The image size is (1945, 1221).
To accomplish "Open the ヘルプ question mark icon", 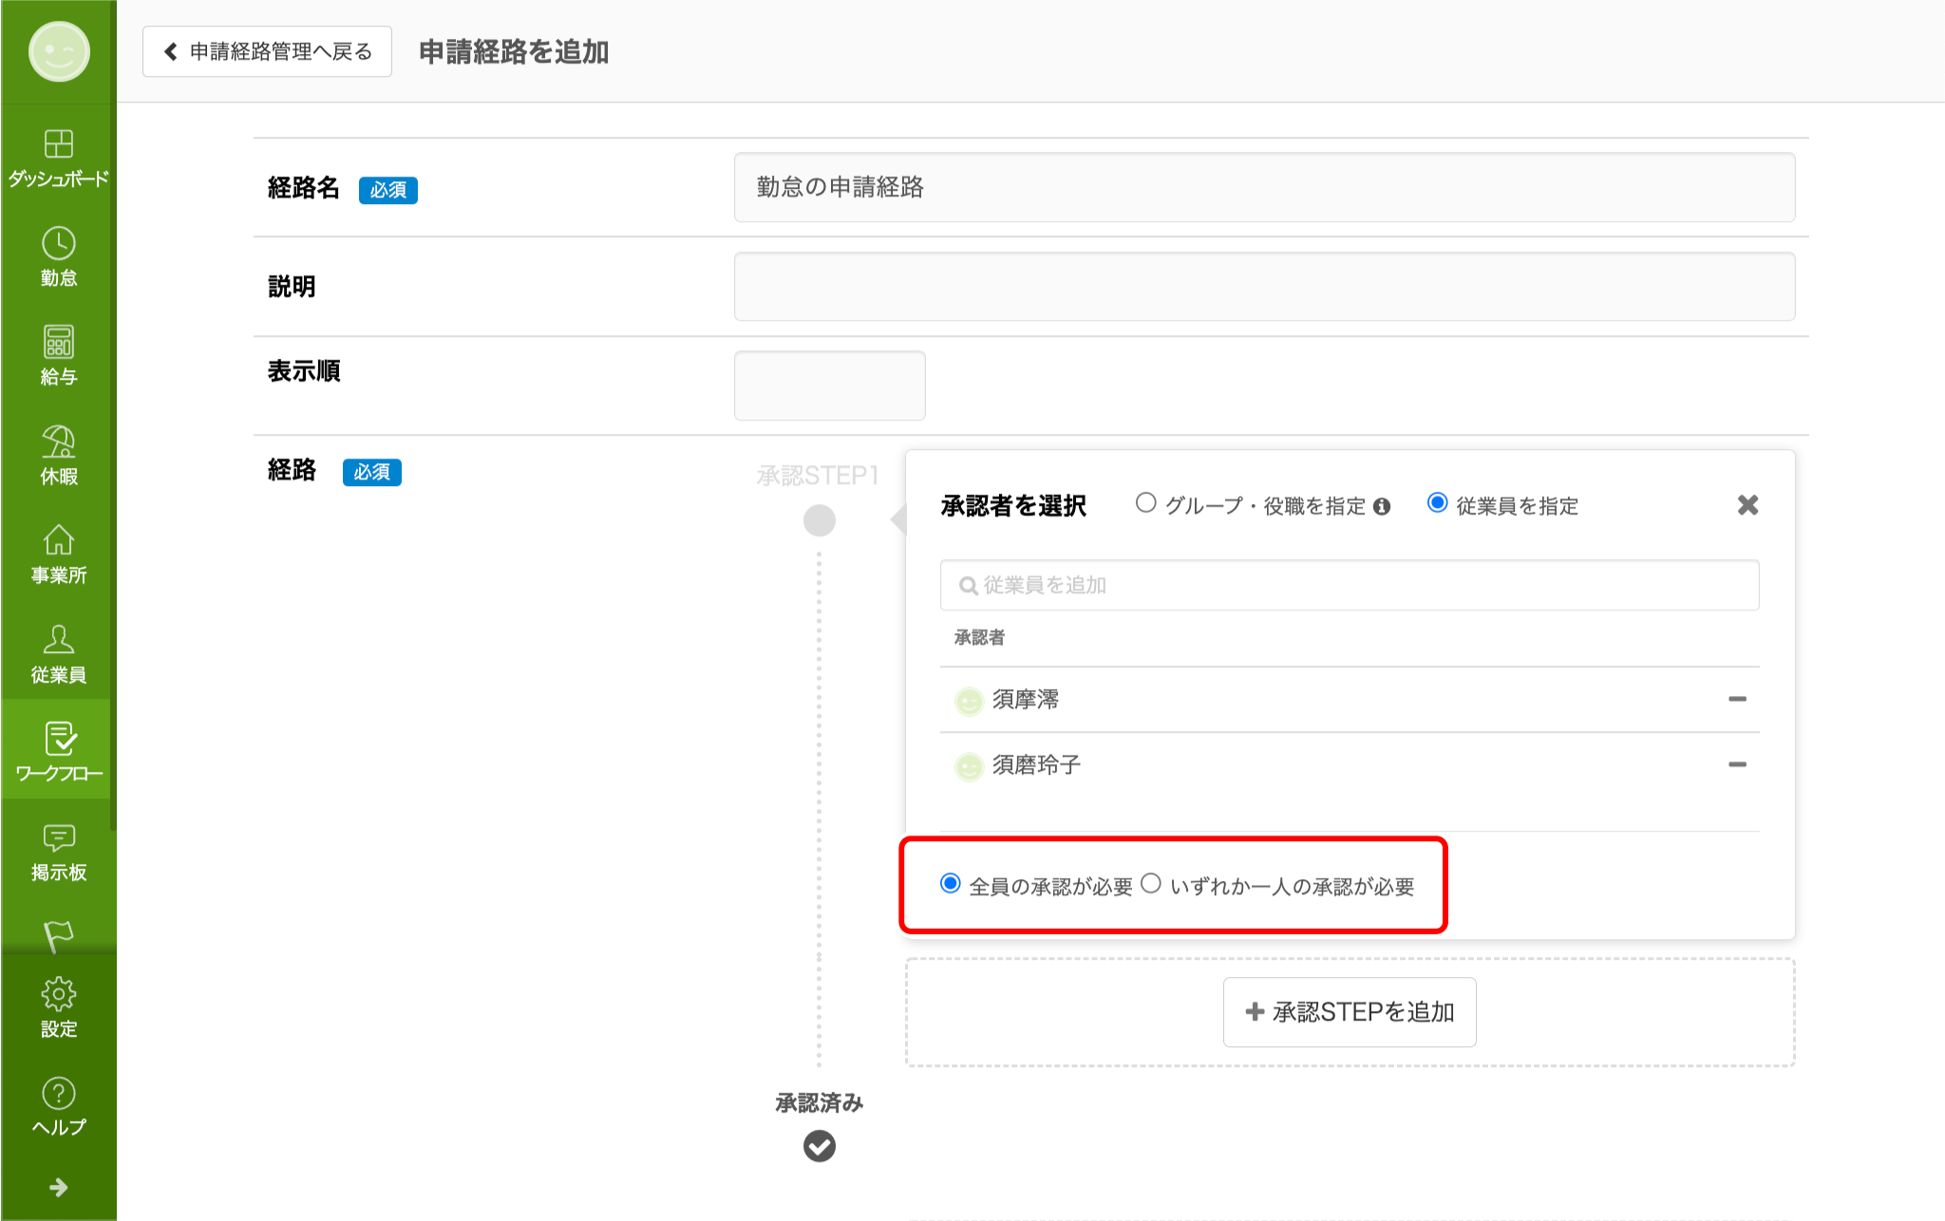I will click(x=58, y=1093).
